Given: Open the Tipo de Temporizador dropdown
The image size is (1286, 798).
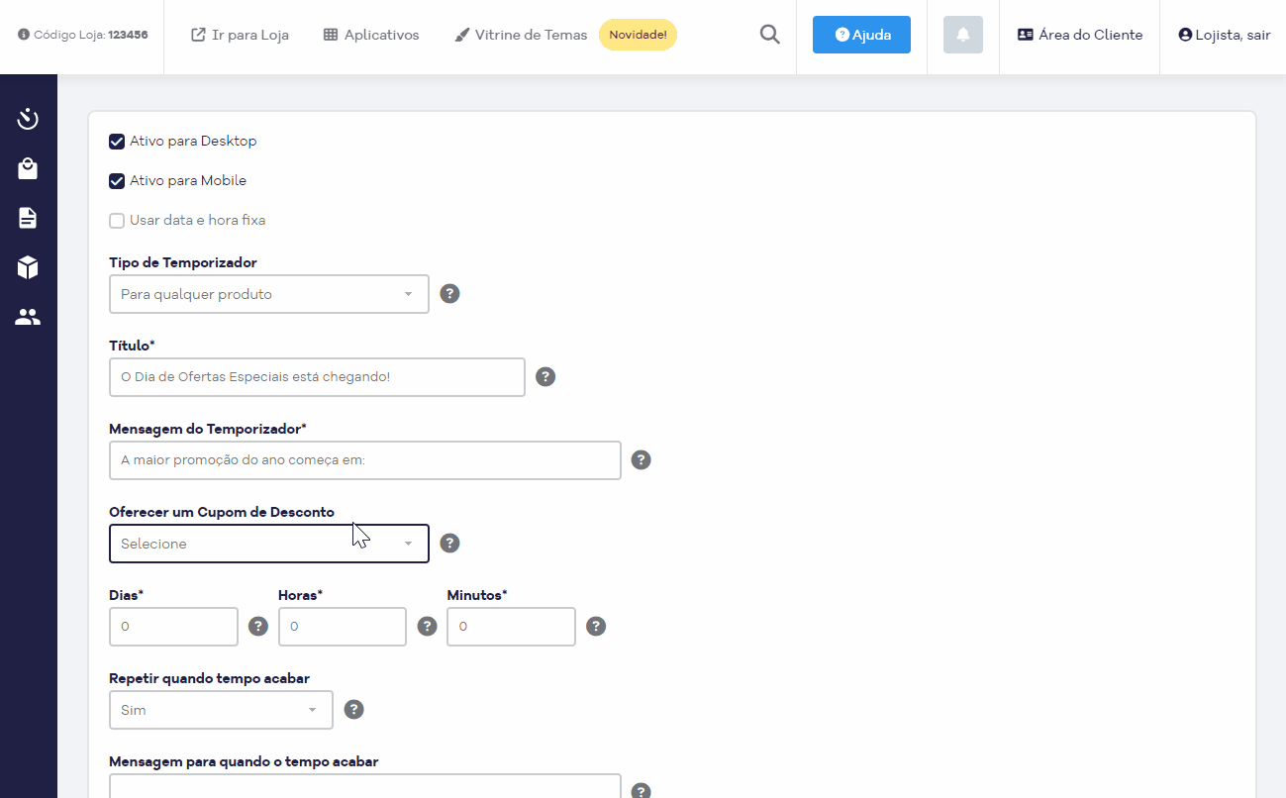Looking at the screenshot, I should (x=269, y=294).
